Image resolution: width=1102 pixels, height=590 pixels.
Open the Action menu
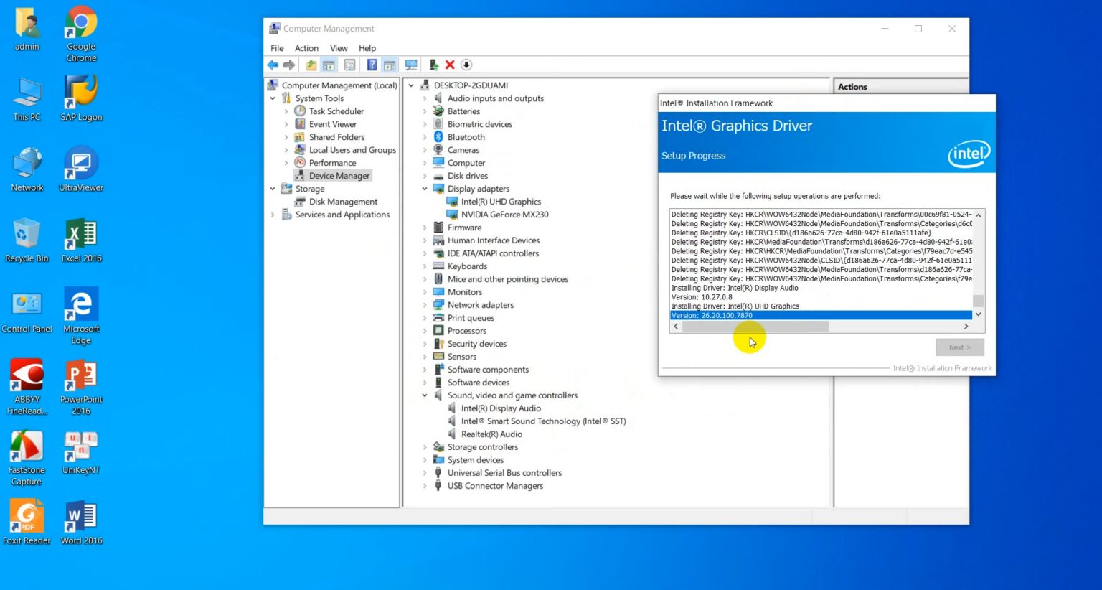coord(306,48)
